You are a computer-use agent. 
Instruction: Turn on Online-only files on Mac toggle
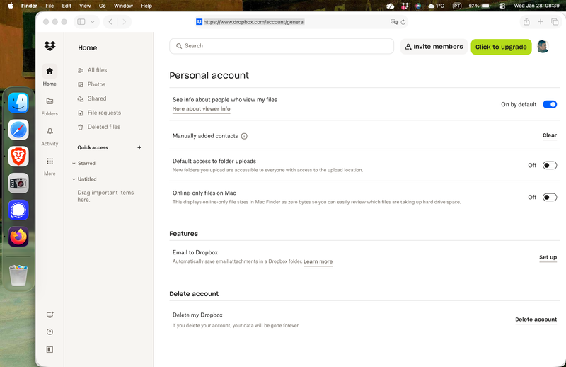[x=549, y=197]
